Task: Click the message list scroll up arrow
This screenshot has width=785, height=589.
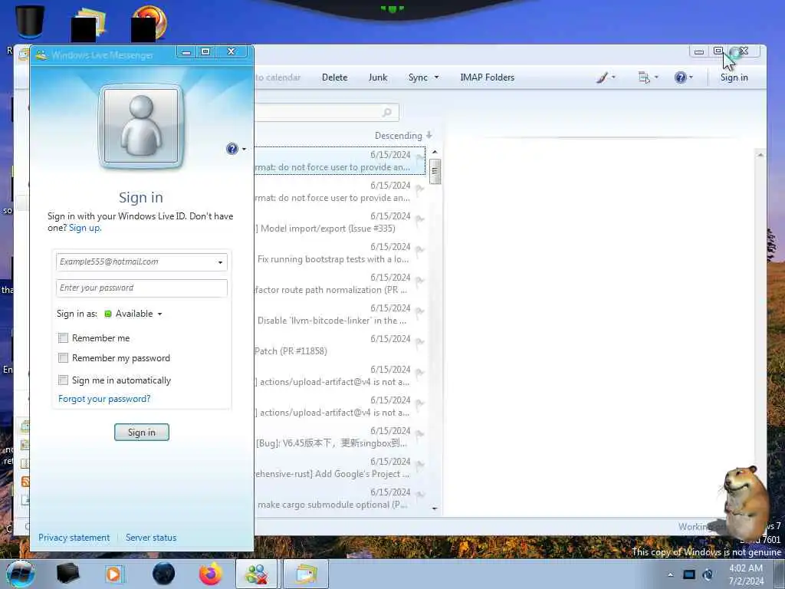Action: point(435,152)
